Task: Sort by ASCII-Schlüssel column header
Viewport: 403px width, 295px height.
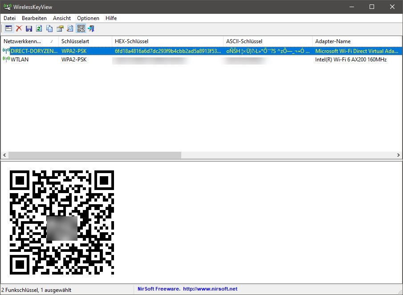Action: click(x=268, y=41)
